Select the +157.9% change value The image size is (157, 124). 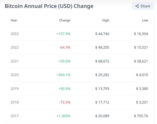point(63,34)
